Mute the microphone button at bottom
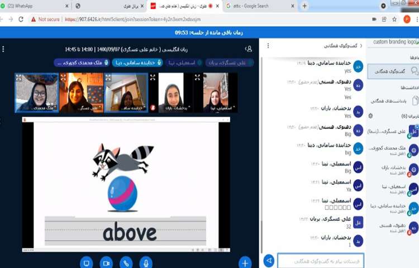419x268 pixels. point(146,263)
